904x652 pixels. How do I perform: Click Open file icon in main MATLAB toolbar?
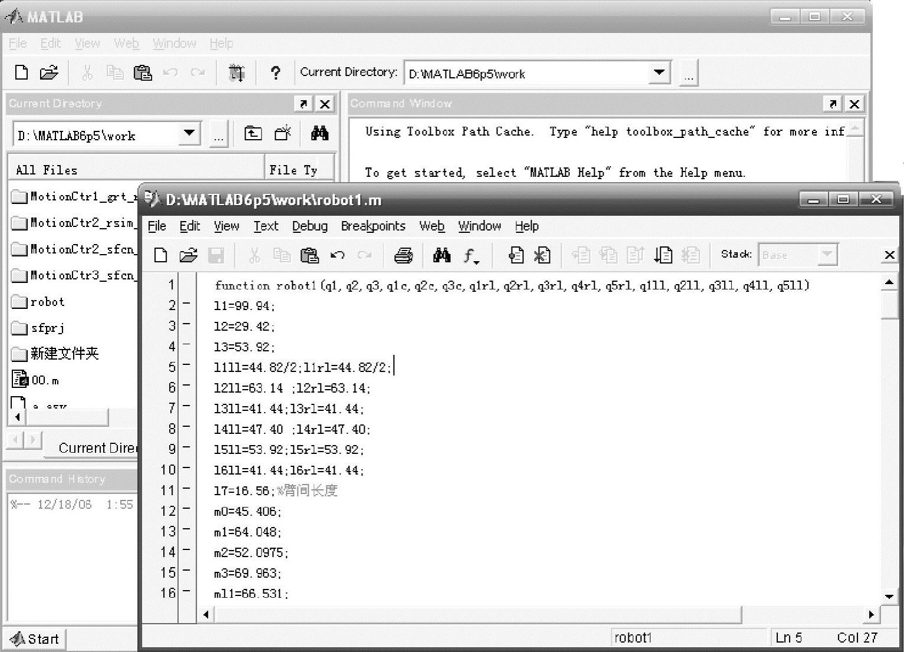coord(49,73)
